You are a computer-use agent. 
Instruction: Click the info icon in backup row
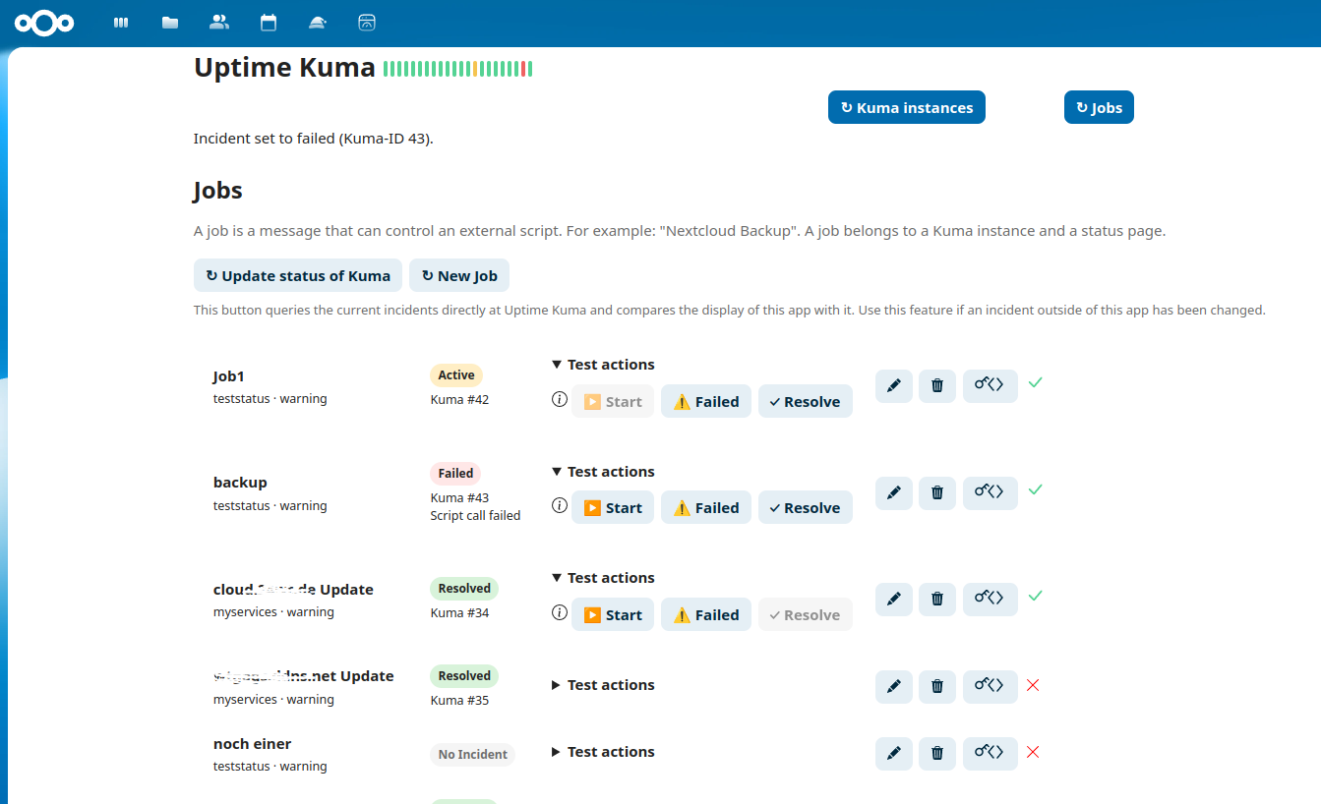[x=560, y=505]
